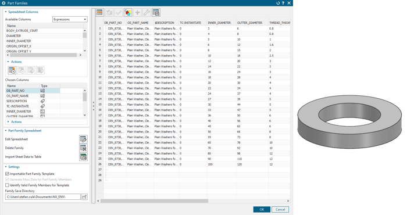This screenshot has width=407, height=215.
Task: Click the plus icon in the spreadsheet toolbar
Action: (137, 12)
